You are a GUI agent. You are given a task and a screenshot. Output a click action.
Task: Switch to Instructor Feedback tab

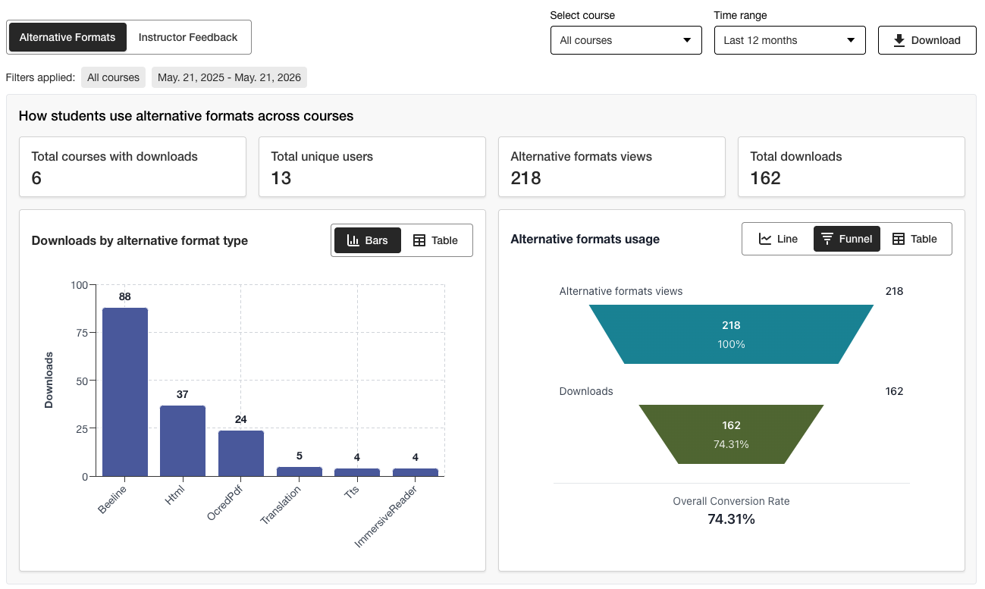(x=188, y=37)
